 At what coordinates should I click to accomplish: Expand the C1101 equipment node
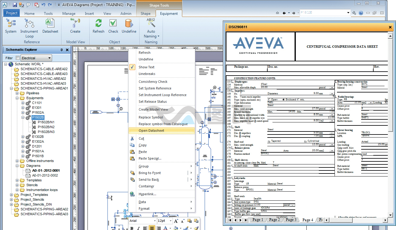tap(23, 103)
